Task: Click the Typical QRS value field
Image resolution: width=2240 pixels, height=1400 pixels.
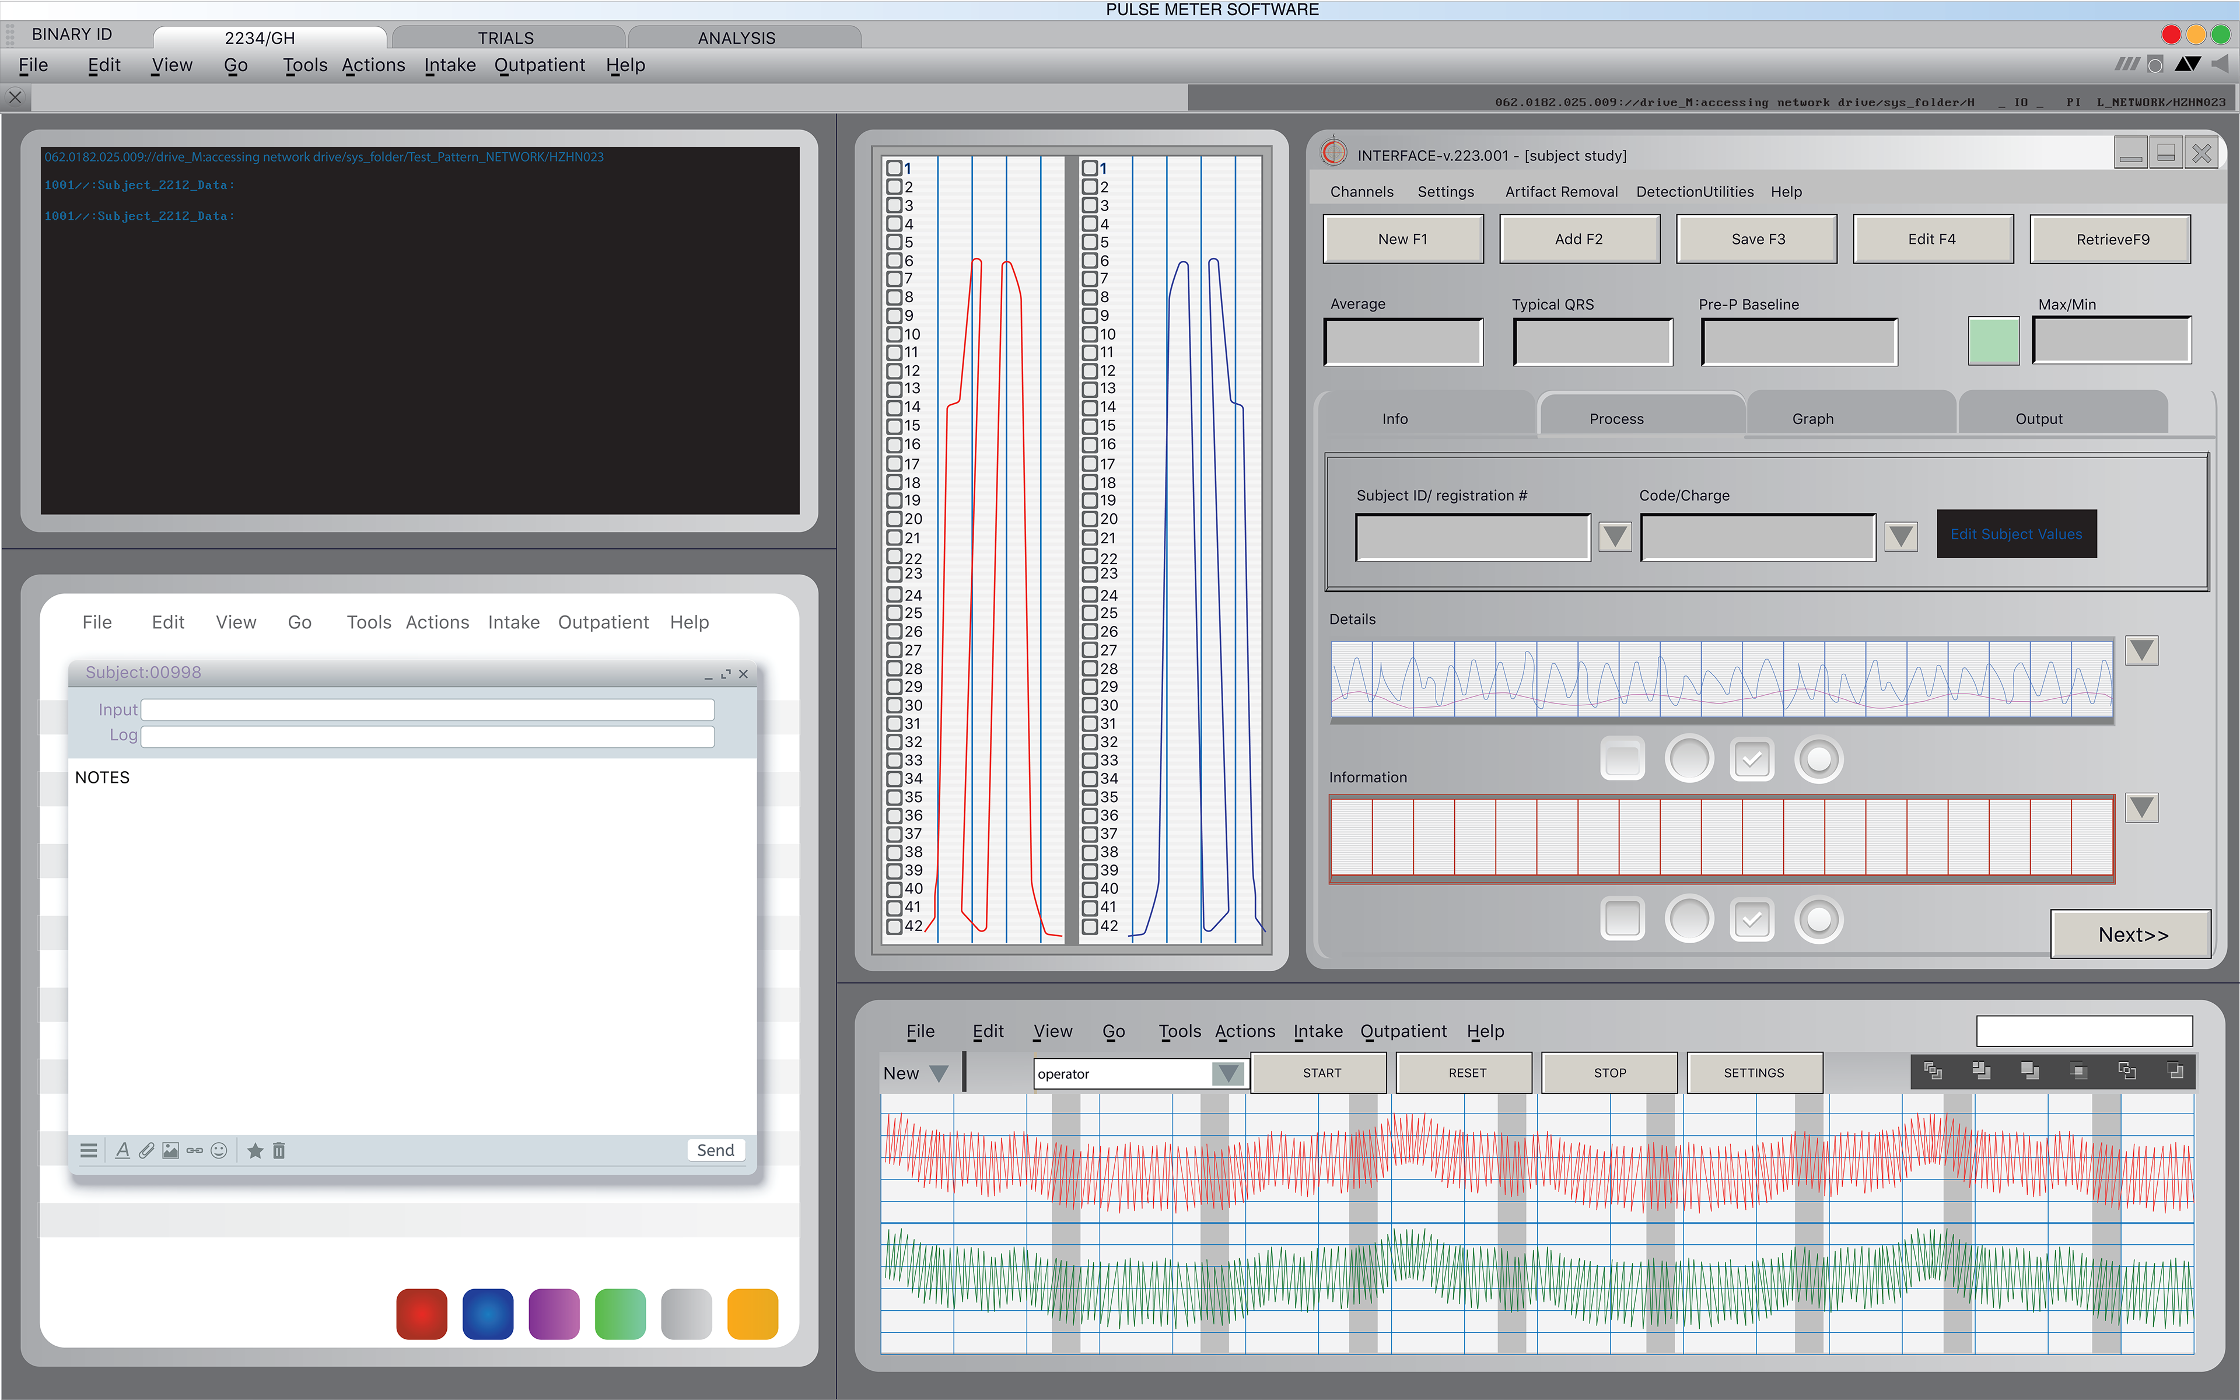Action: pyautogui.click(x=1592, y=342)
